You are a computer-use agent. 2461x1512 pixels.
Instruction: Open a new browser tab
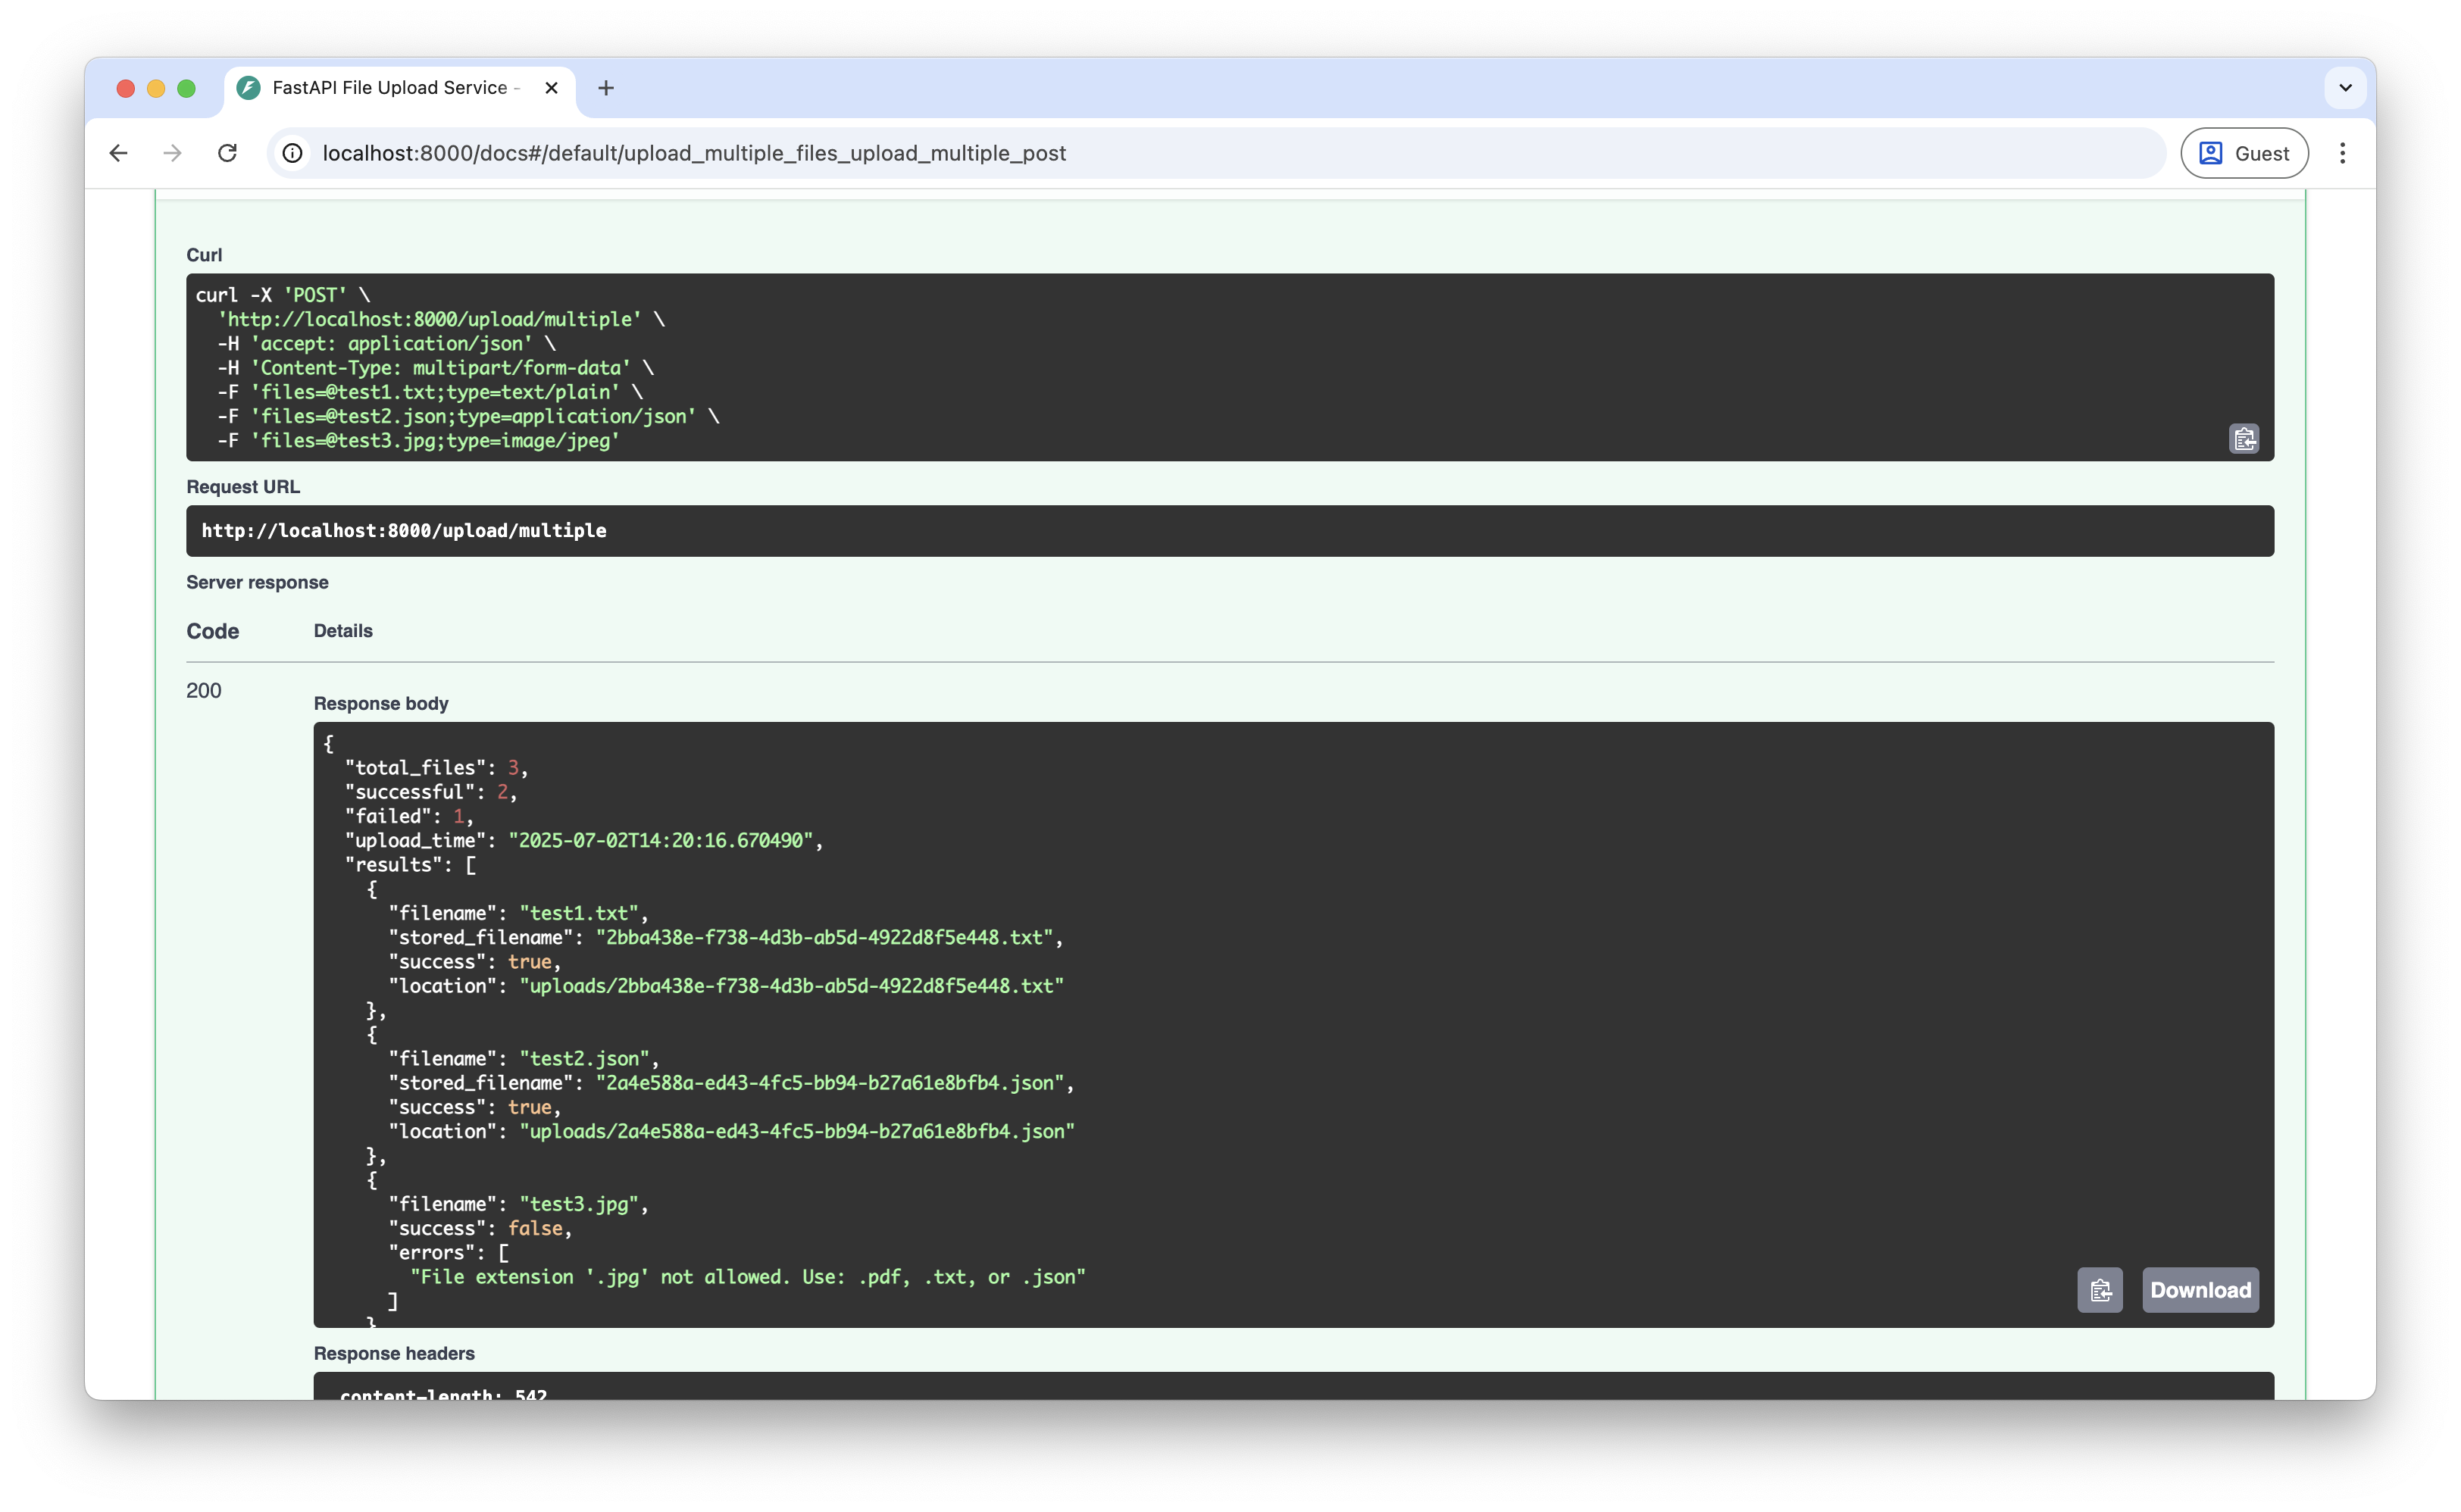[x=605, y=88]
